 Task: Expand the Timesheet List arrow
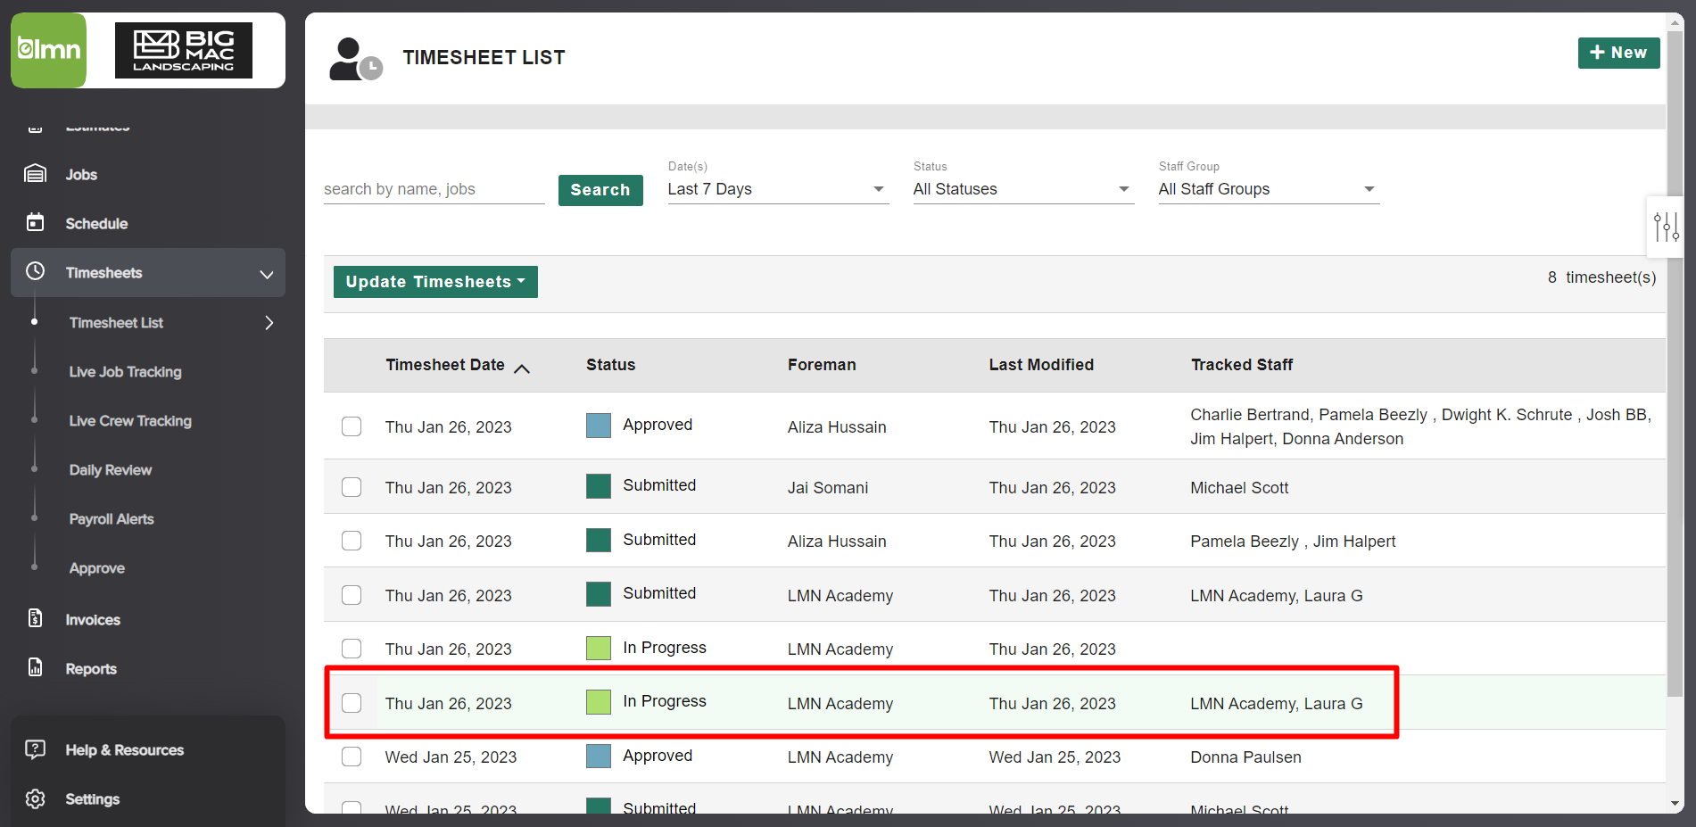tap(269, 323)
